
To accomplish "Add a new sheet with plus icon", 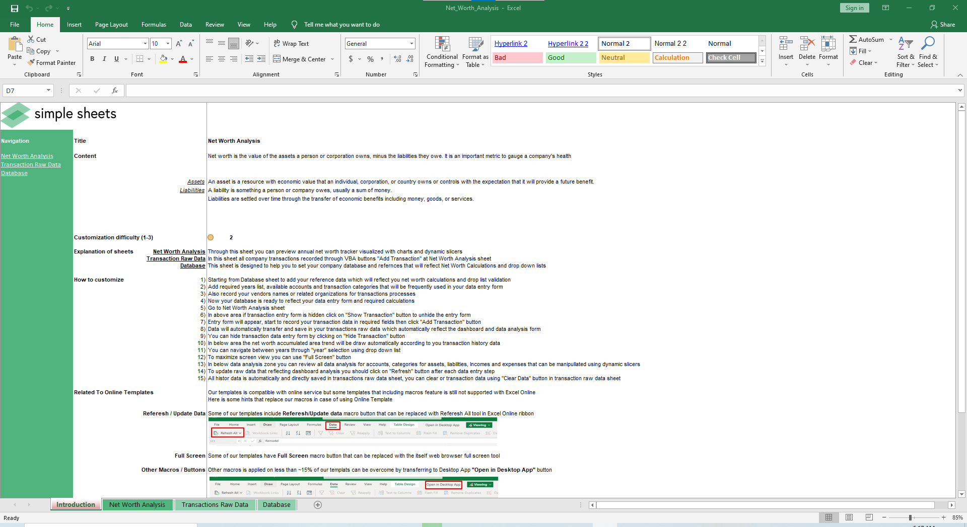I will (x=318, y=505).
